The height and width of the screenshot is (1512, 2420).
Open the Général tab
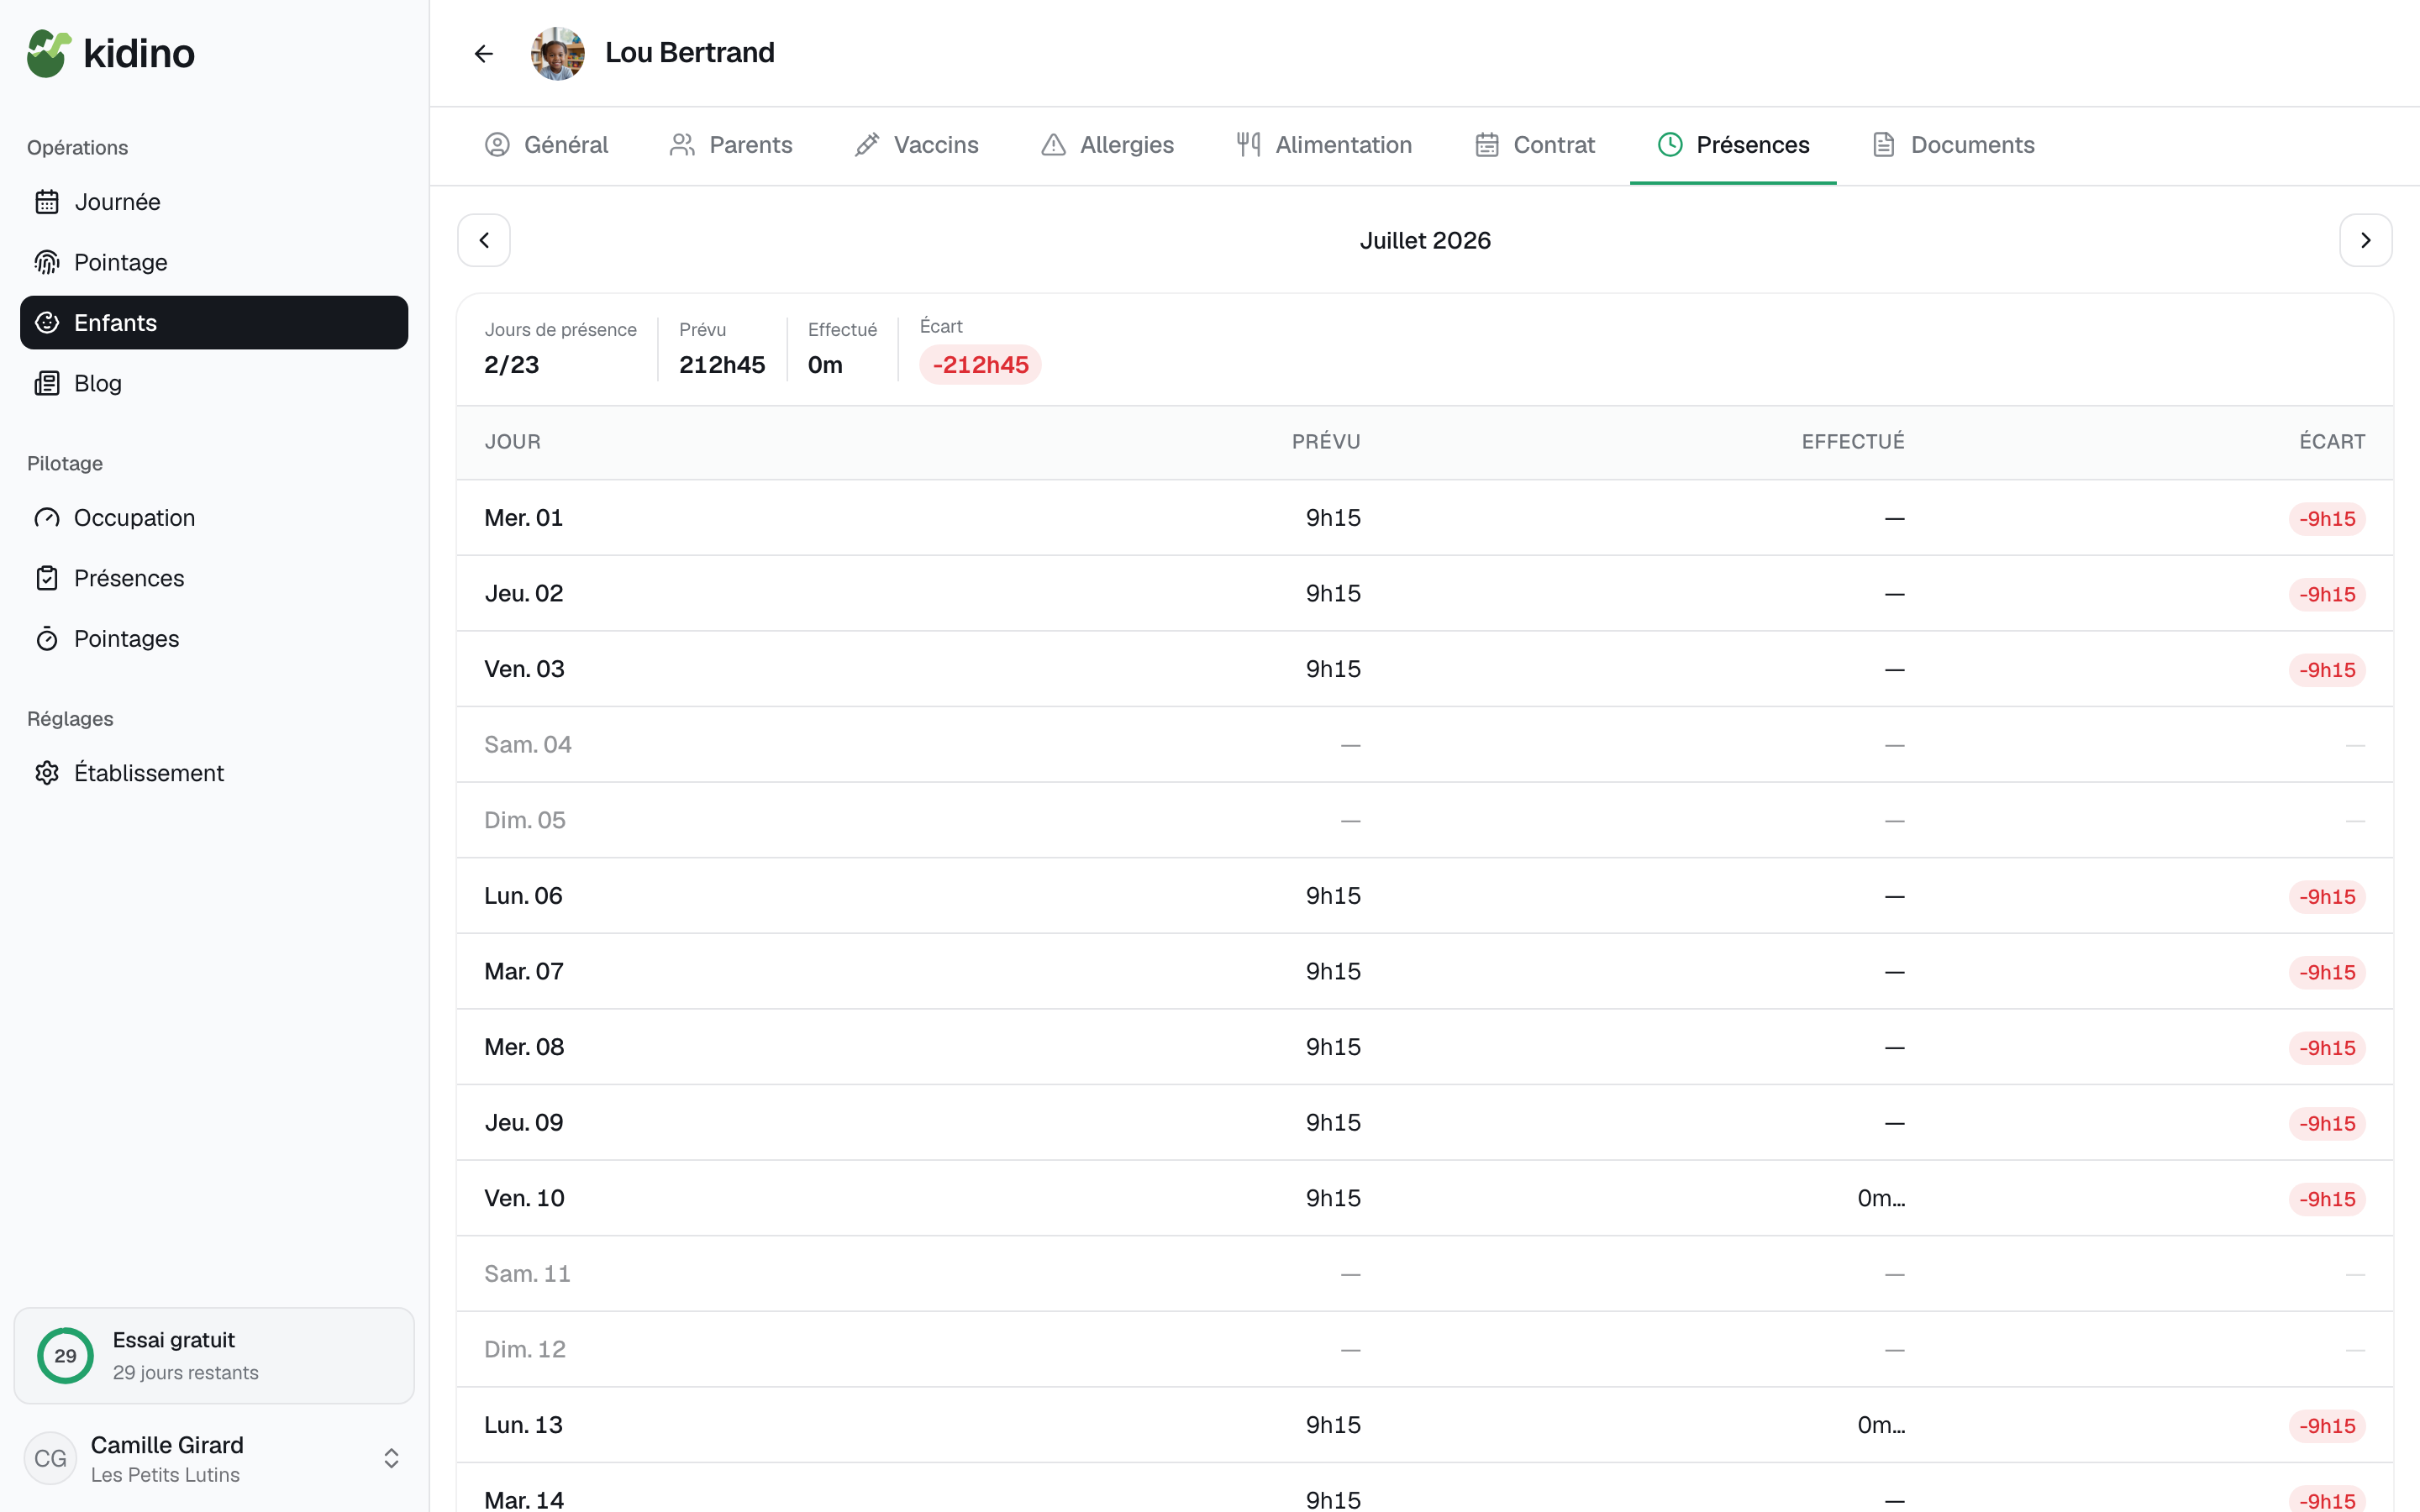(547, 145)
